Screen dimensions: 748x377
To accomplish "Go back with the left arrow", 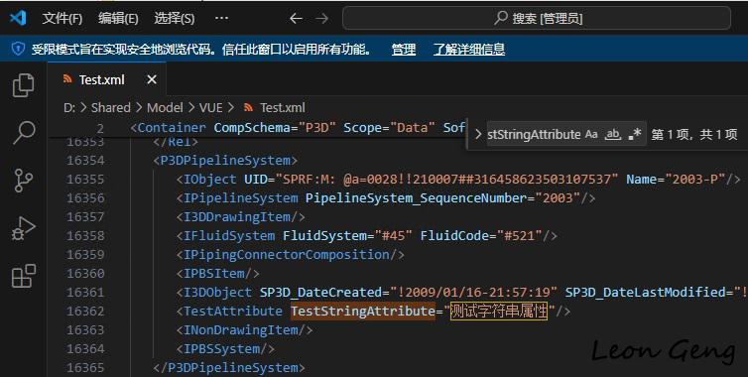I will [297, 18].
